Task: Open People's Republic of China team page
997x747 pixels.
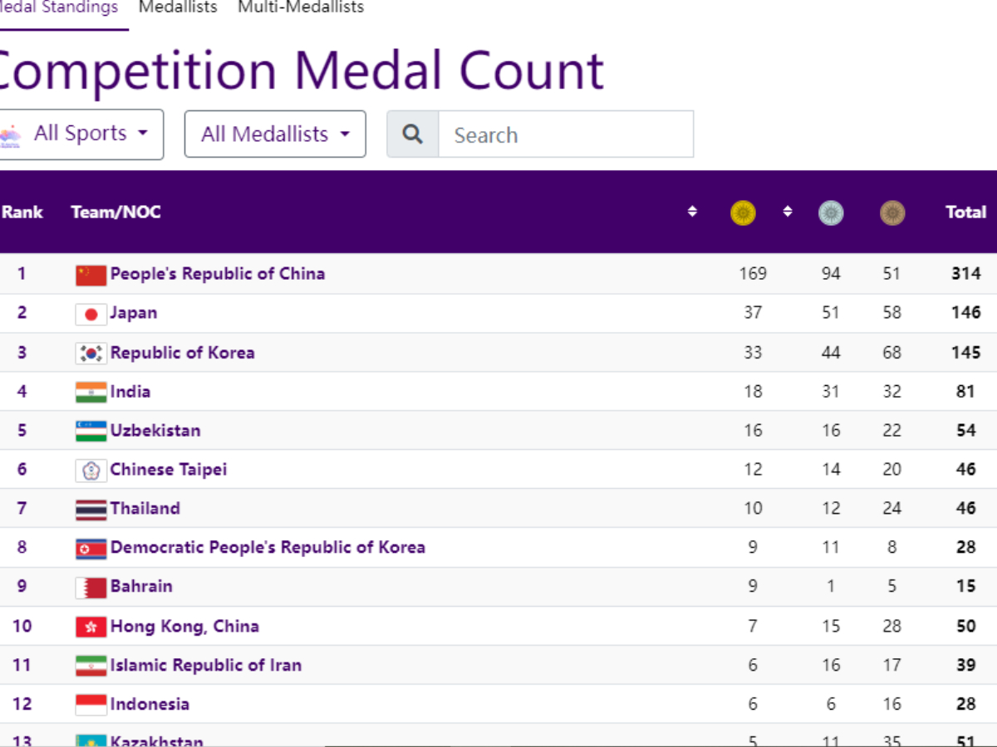Action: [x=218, y=274]
